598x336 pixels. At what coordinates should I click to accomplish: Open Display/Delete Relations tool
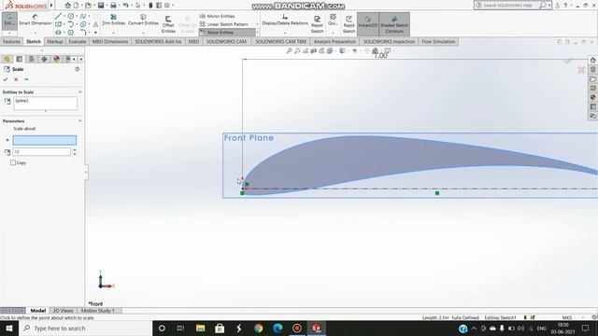(285, 20)
